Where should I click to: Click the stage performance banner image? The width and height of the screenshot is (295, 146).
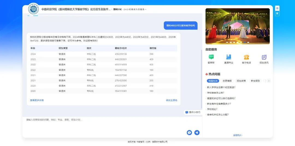tap(237, 26)
